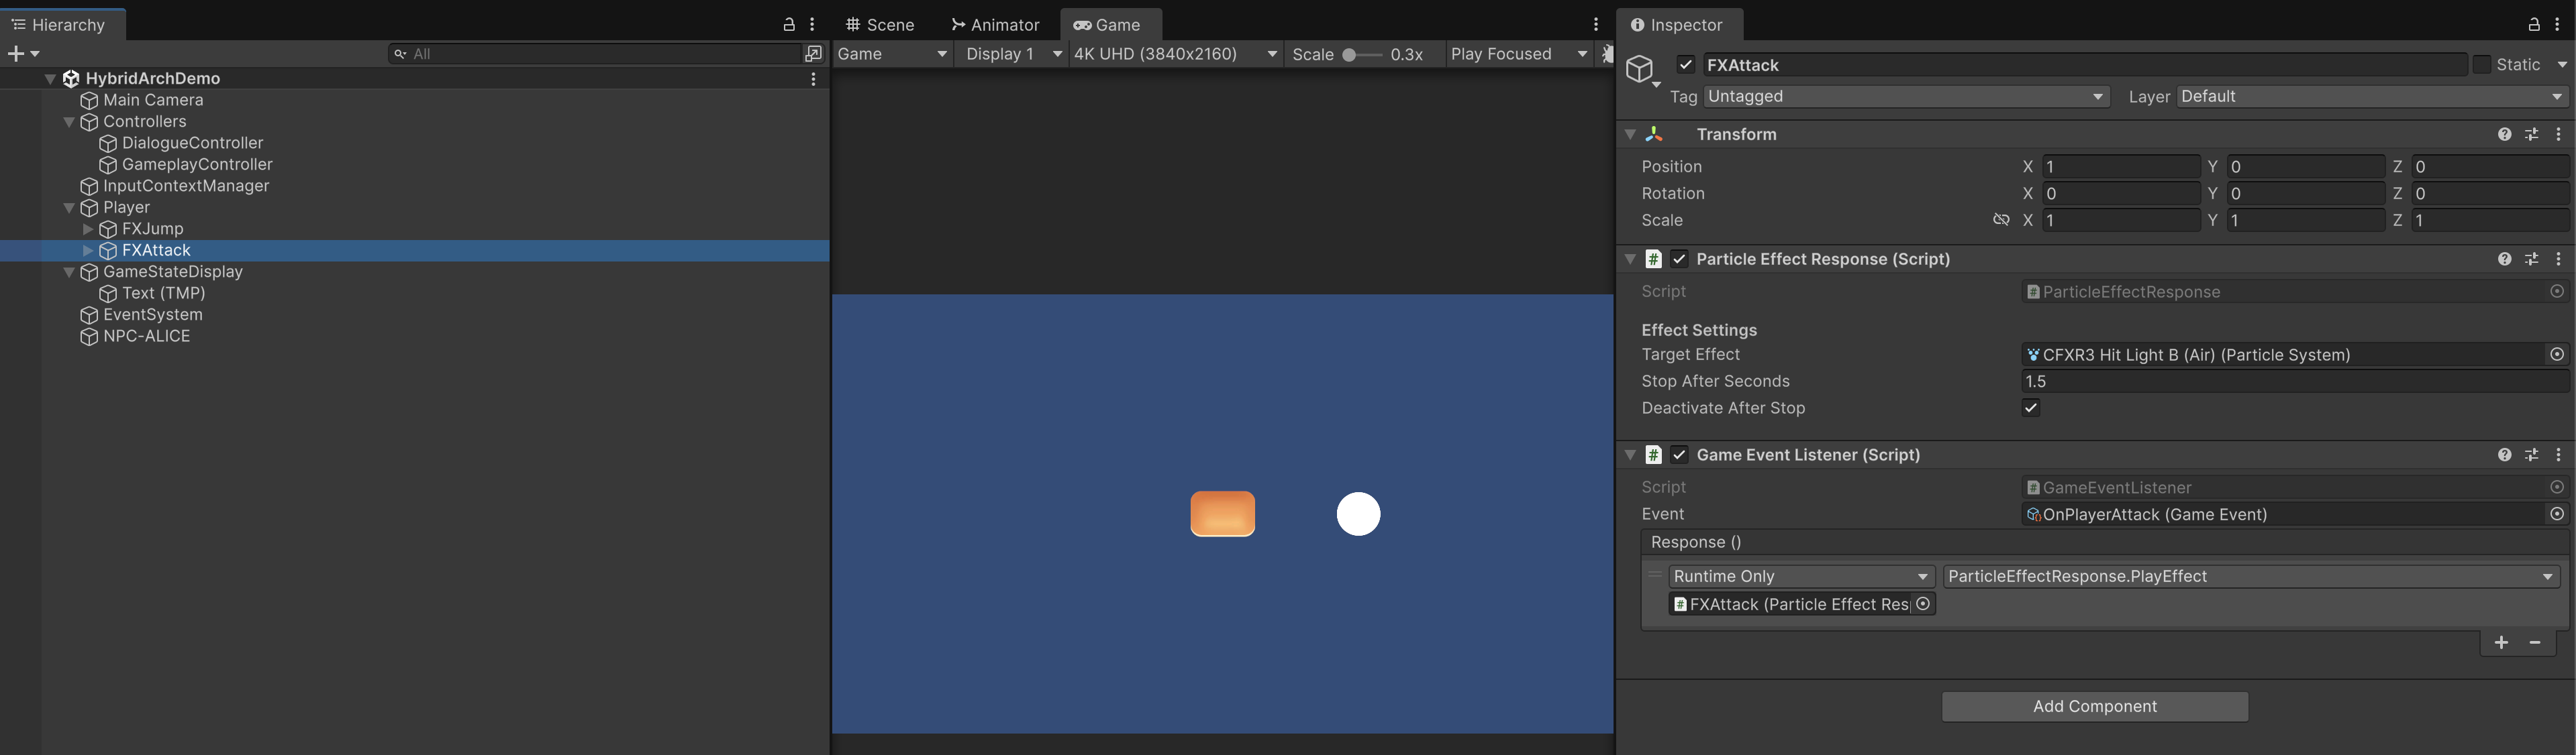Toggle FXAttack active checkbox

(1686, 65)
